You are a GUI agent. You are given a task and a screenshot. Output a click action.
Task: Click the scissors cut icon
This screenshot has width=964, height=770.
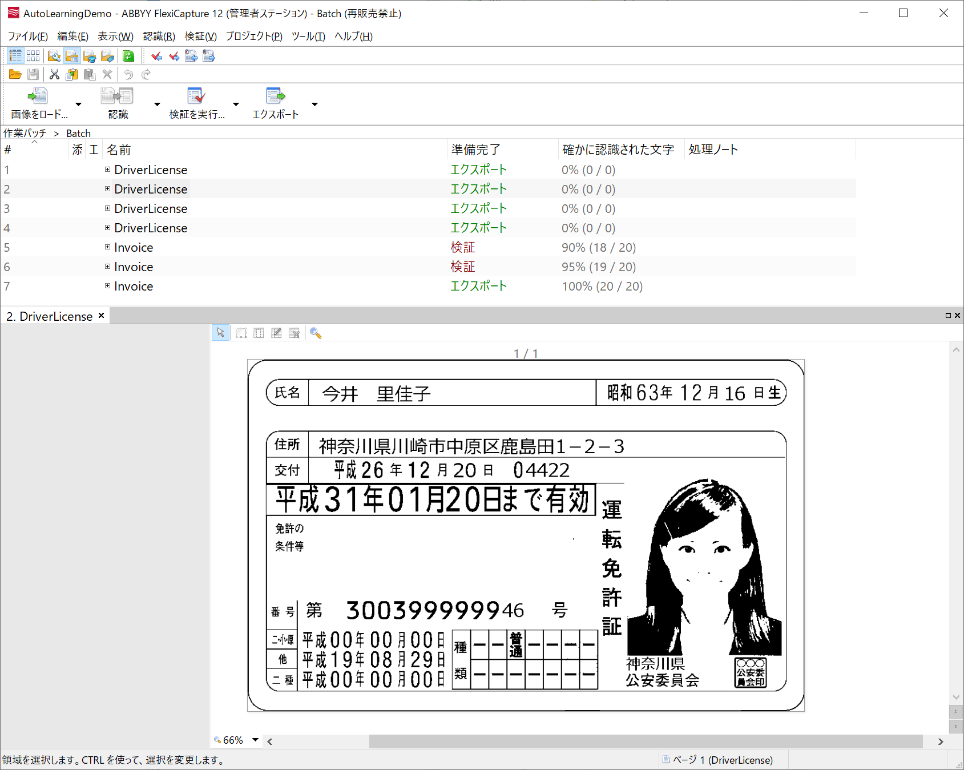(54, 74)
